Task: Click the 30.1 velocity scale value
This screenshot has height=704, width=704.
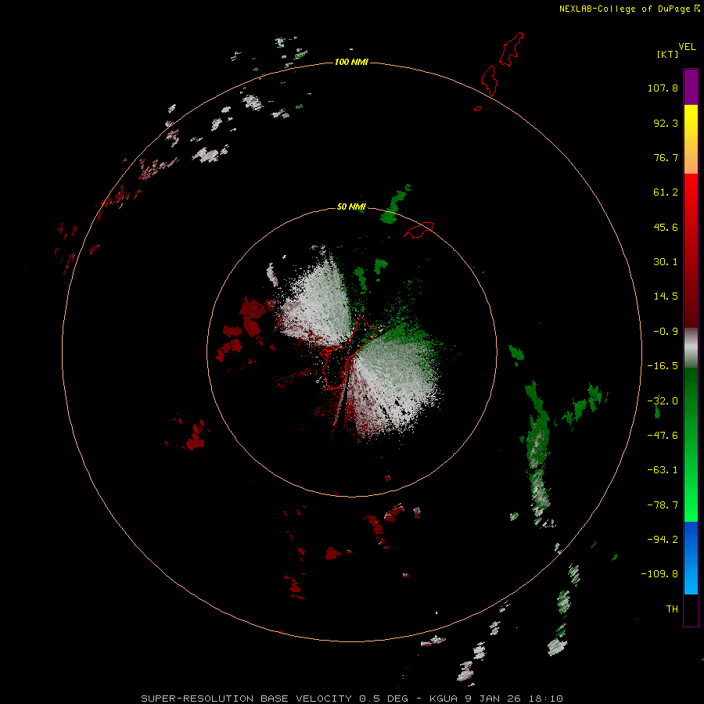Action: pos(666,262)
